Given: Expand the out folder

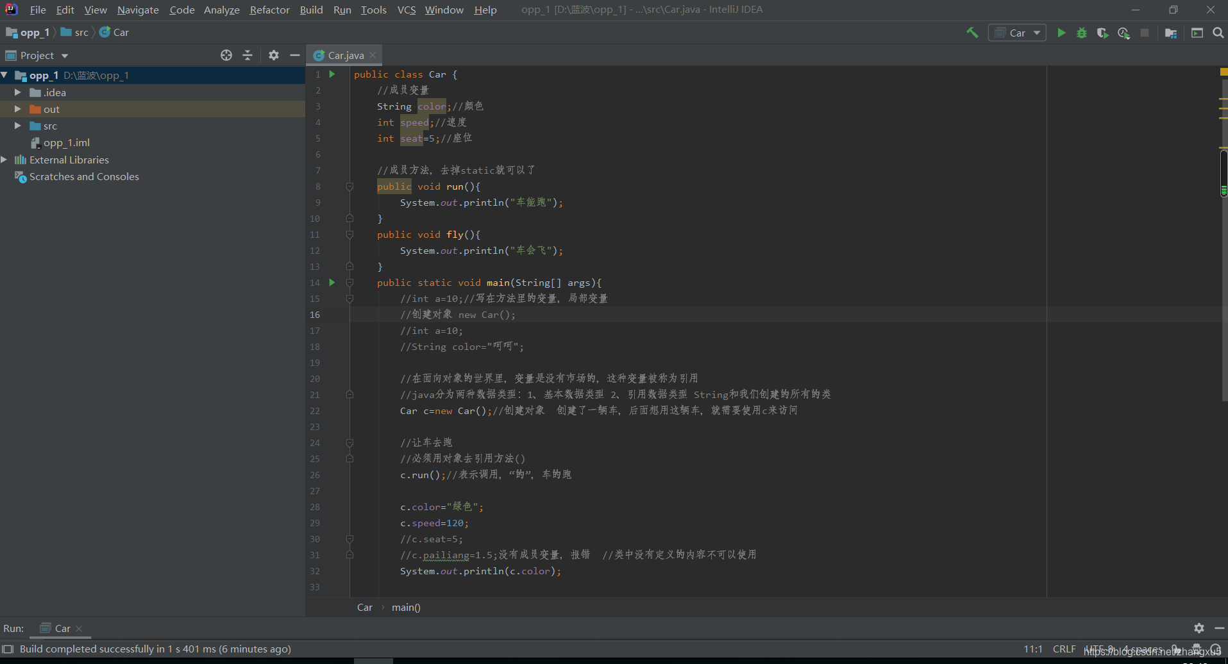Looking at the screenshot, I should coord(18,109).
